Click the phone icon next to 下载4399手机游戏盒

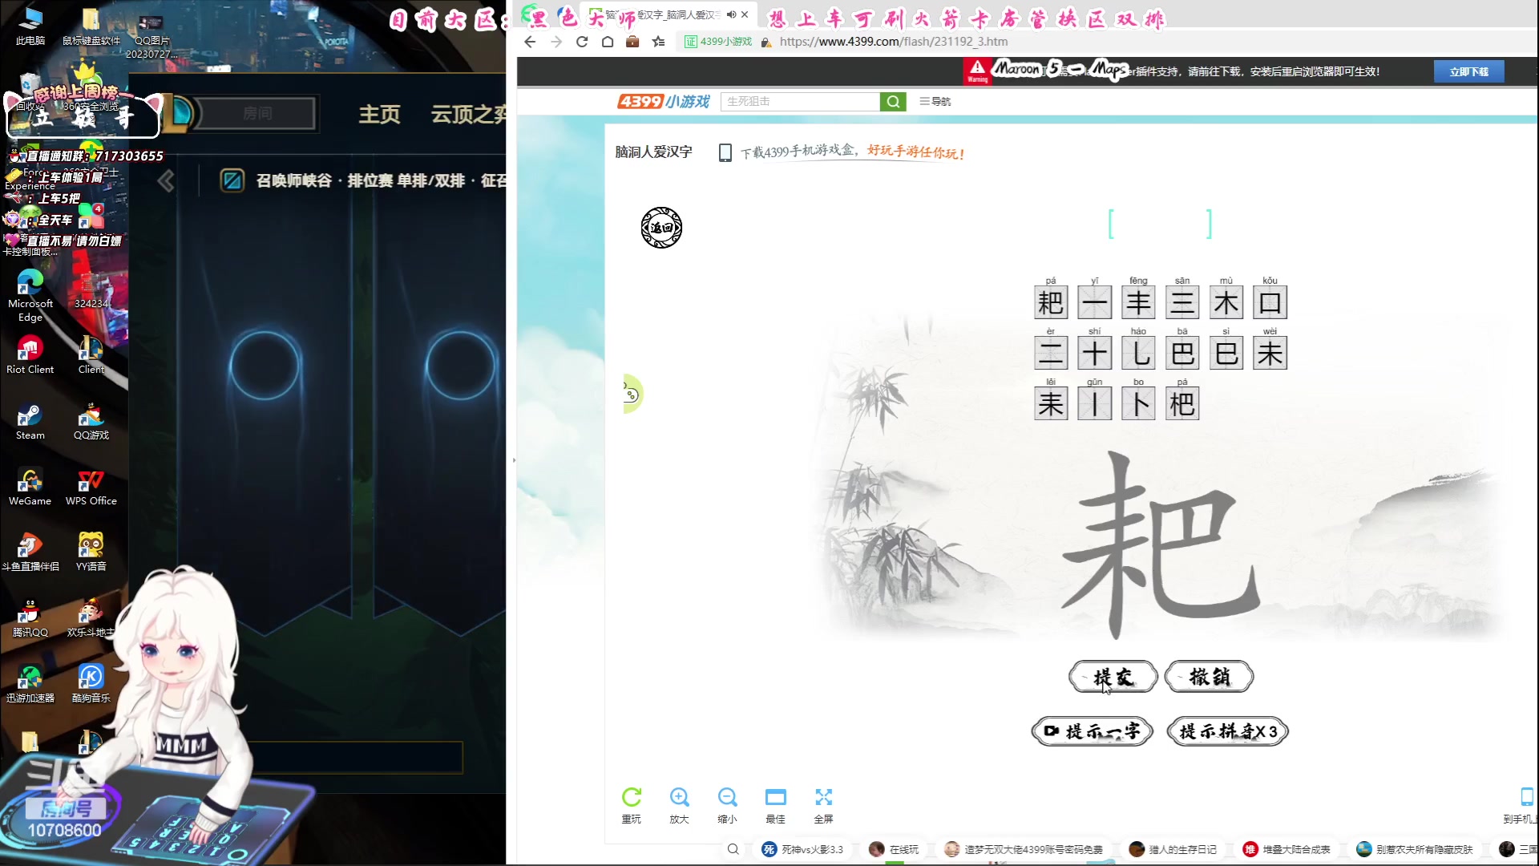[725, 152]
